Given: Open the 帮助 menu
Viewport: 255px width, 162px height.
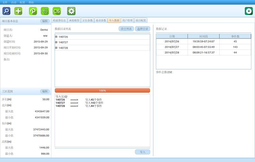Looking at the screenshot, I should pos(31,2).
